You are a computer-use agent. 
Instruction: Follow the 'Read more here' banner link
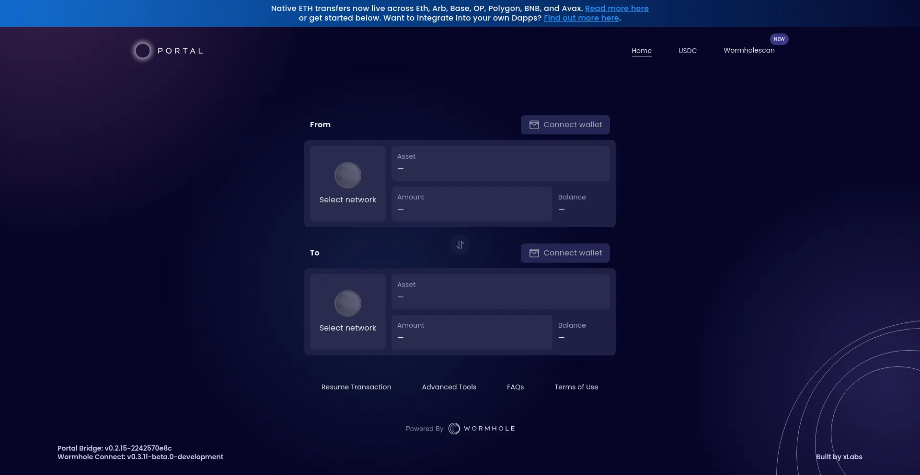point(617,9)
